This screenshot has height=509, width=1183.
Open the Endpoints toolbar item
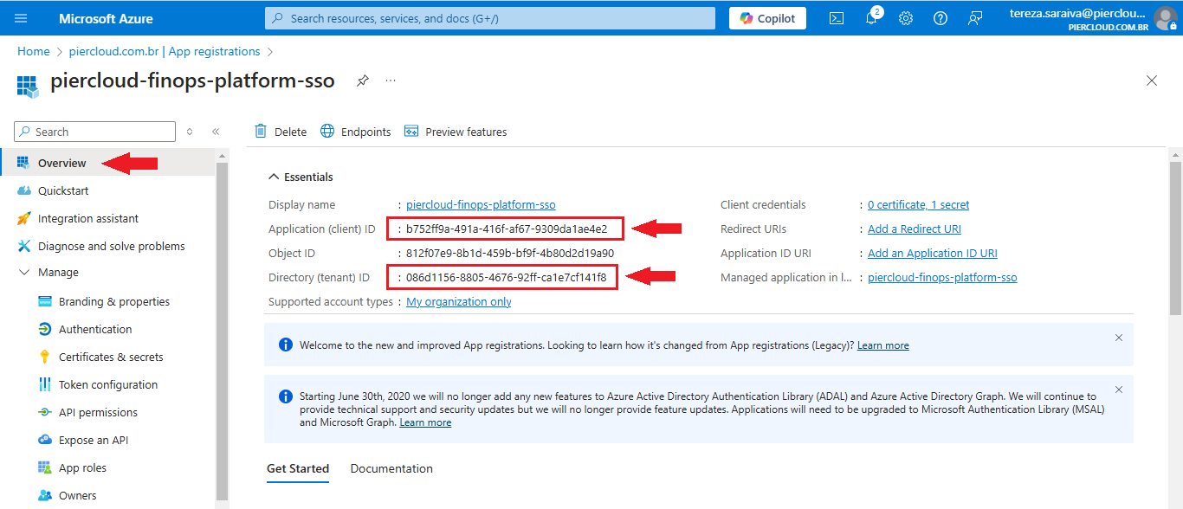click(x=356, y=132)
